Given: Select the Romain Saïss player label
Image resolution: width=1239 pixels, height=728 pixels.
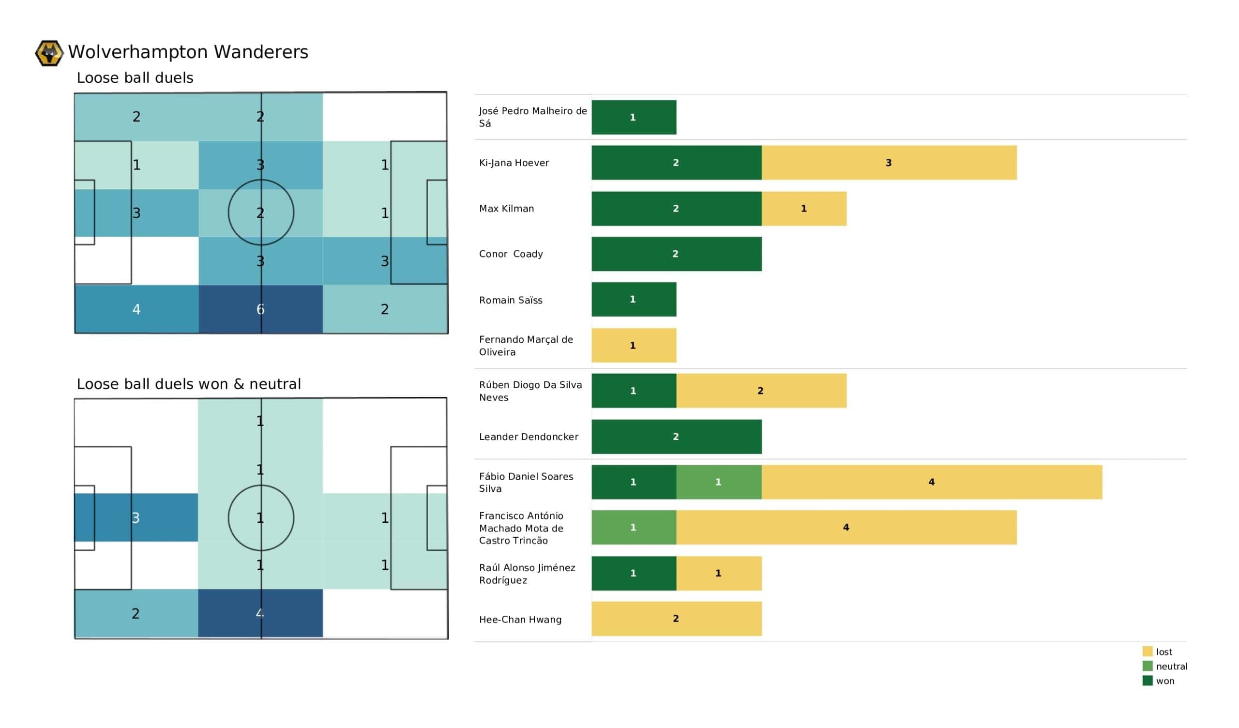Looking at the screenshot, I should click(511, 300).
